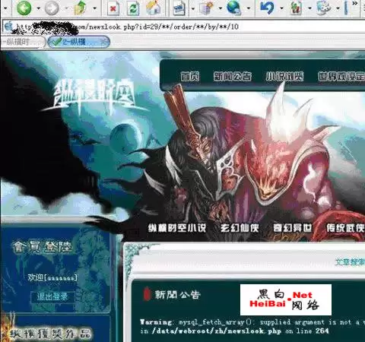Open dropdown arrow beside globe icon

[x=249, y=8]
